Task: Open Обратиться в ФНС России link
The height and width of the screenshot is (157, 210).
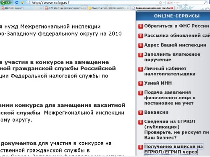Action: 176,26
